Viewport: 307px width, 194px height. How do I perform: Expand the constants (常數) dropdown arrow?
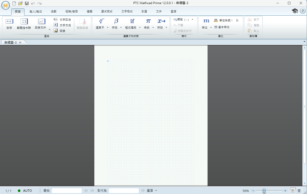click(x=153, y=28)
